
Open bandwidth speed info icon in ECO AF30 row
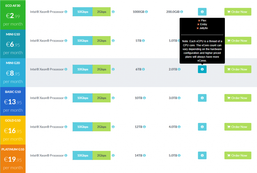tap(113, 12)
